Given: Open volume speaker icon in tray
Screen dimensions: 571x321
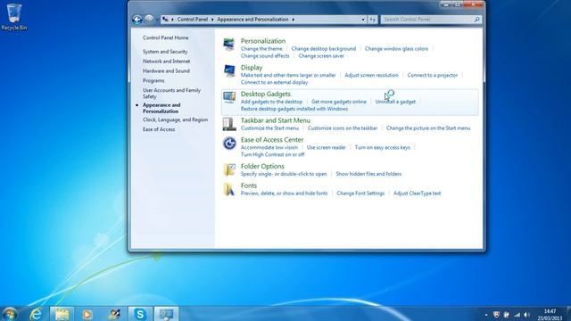Looking at the screenshot, I should coord(526,315).
